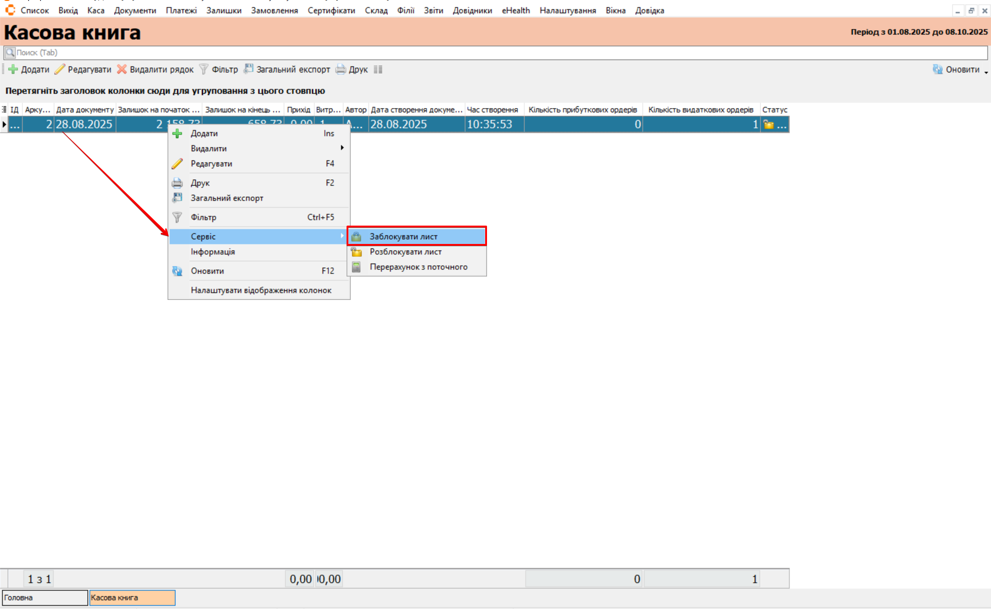Click the funnel Фільтр toolbar icon
The width and height of the screenshot is (991, 609).
[204, 69]
